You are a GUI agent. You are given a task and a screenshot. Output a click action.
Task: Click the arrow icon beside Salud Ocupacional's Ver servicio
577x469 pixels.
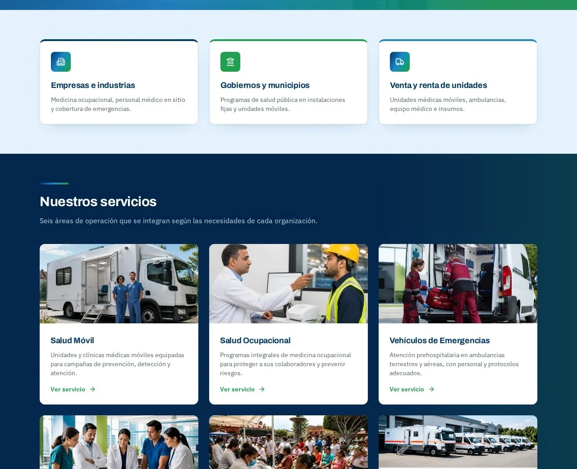(x=262, y=389)
